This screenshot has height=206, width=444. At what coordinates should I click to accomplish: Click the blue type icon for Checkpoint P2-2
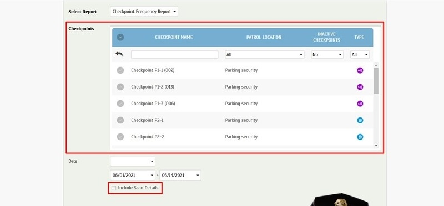(360, 137)
